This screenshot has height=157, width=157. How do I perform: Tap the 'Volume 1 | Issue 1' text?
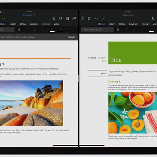97,58
